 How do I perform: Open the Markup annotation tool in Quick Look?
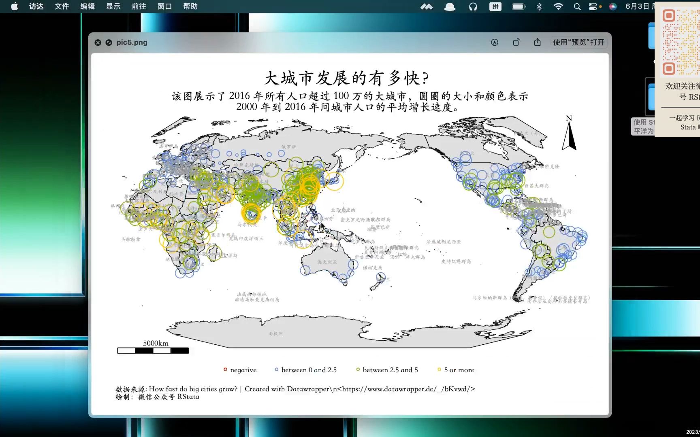coord(495,42)
